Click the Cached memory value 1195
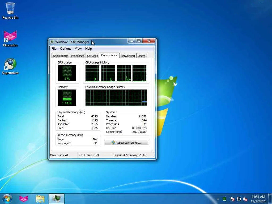 (x=94, y=120)
